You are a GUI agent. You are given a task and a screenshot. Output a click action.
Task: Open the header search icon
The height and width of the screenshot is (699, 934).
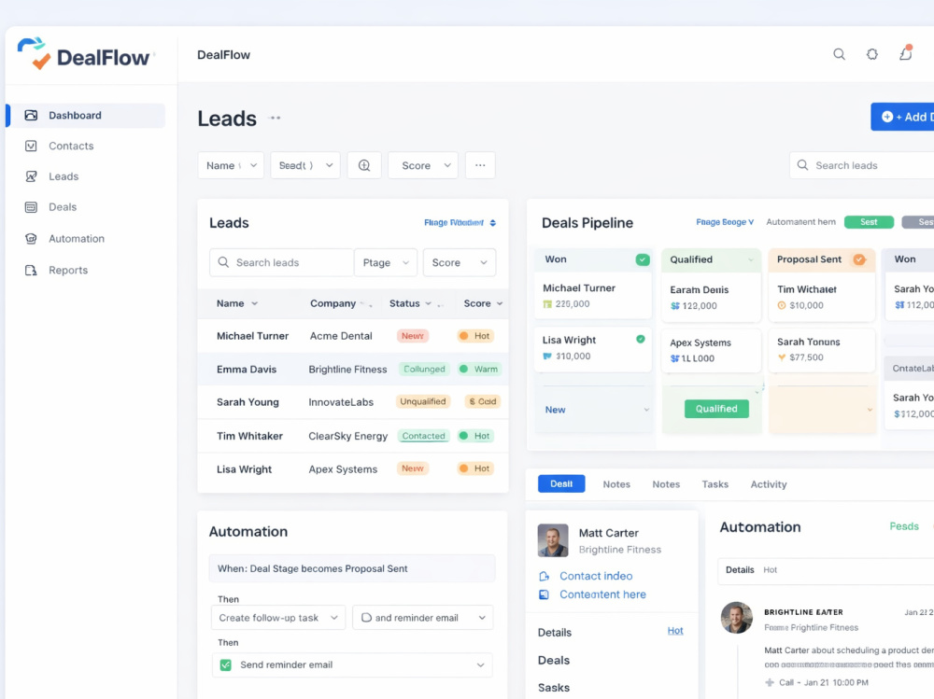click(x=839, y=54)
